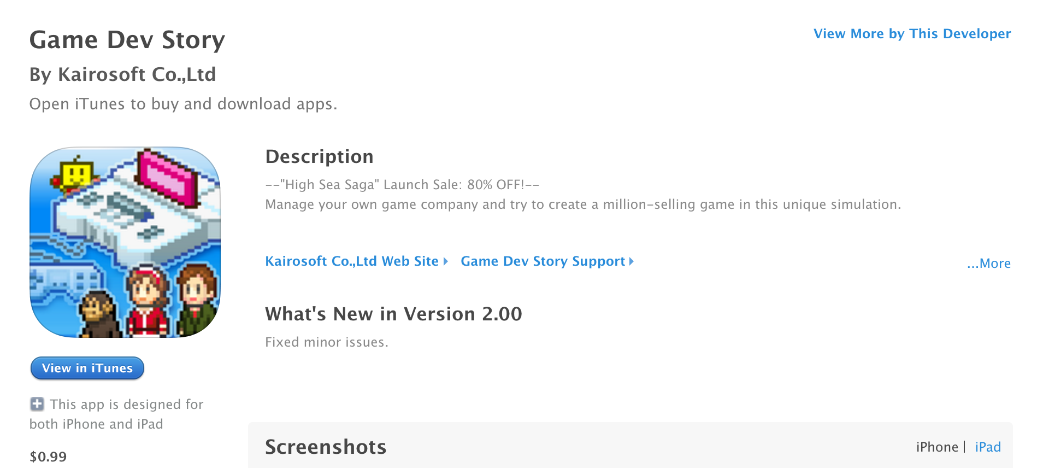
Task: Click the What's New in Version 2.00 heading
Action: (393, 314)
